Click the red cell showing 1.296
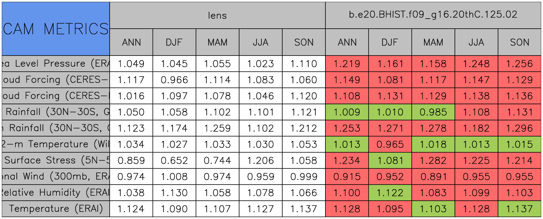 pyautogui.click(x=520, y=128)
